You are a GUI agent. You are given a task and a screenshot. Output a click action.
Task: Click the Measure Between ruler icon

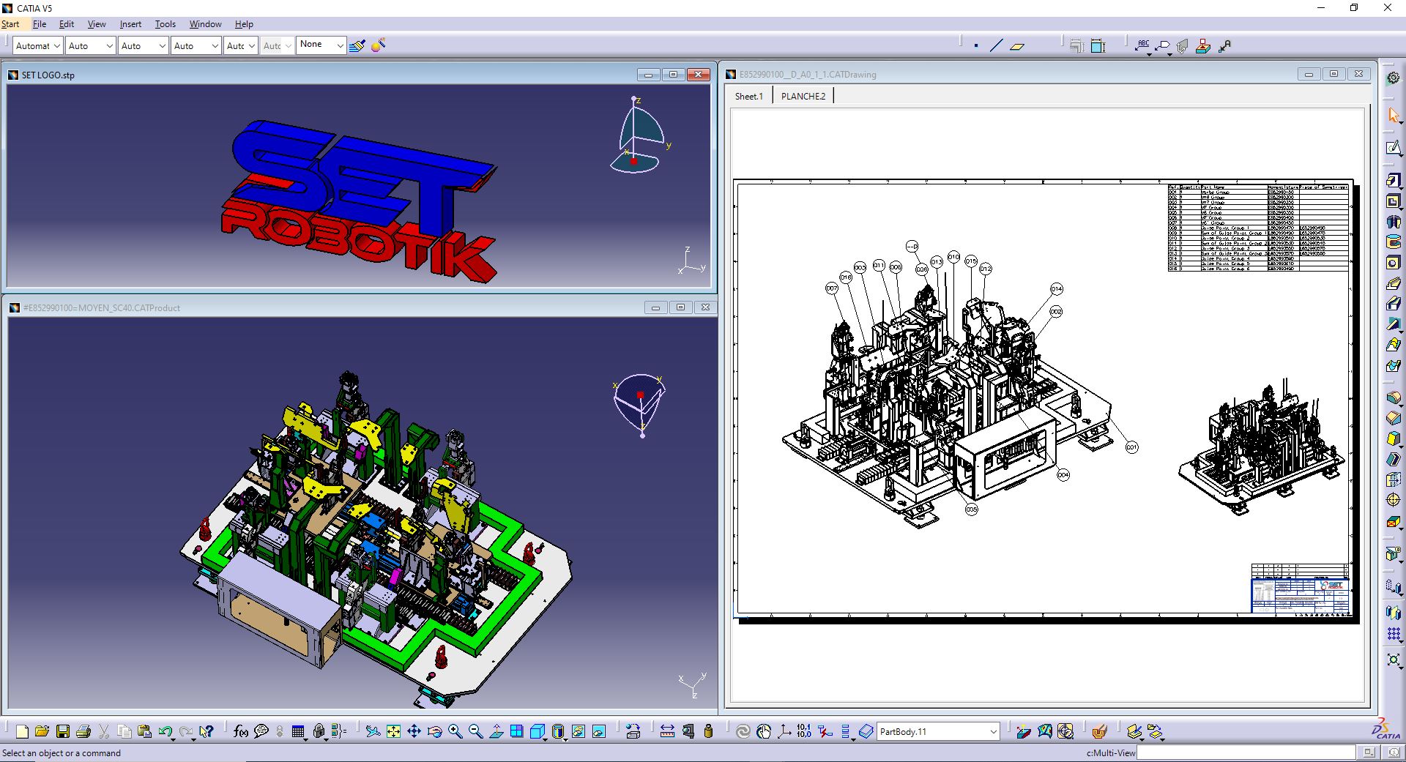click(x=667, y=731)
